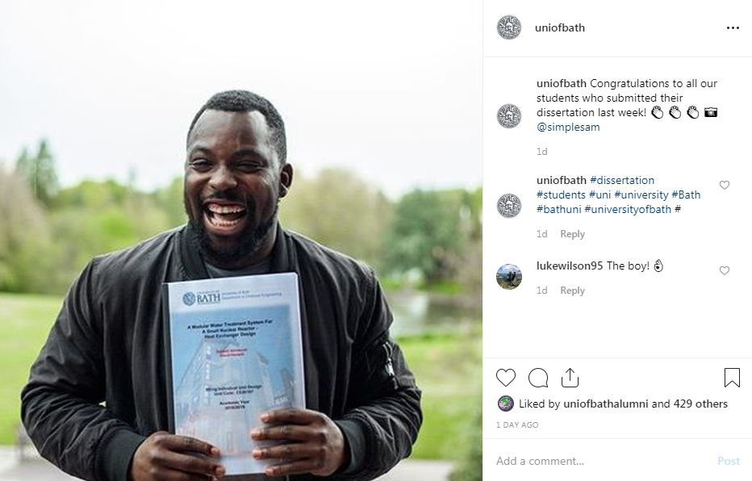
Task: Reply to the uniofbath hashtag comment
Action: (x=572, y=234)
